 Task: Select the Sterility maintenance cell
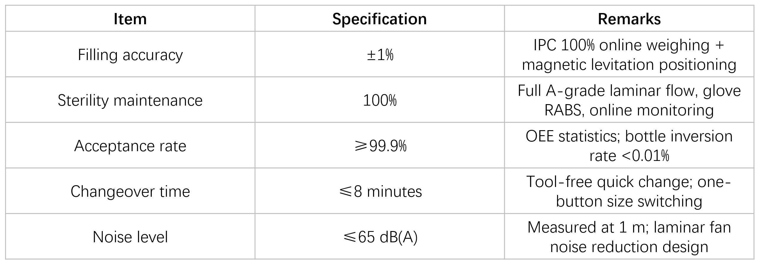(130, 100)
